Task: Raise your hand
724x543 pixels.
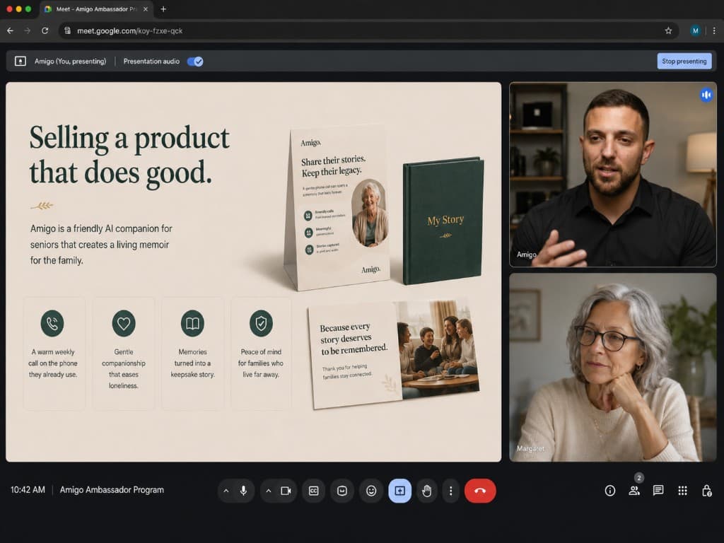Action: point(426,491)
